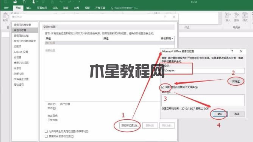Click the new blank document icon in title bar
Image resolution: width=253 pixels, height=142 pixels.
(x=24, y=2)
